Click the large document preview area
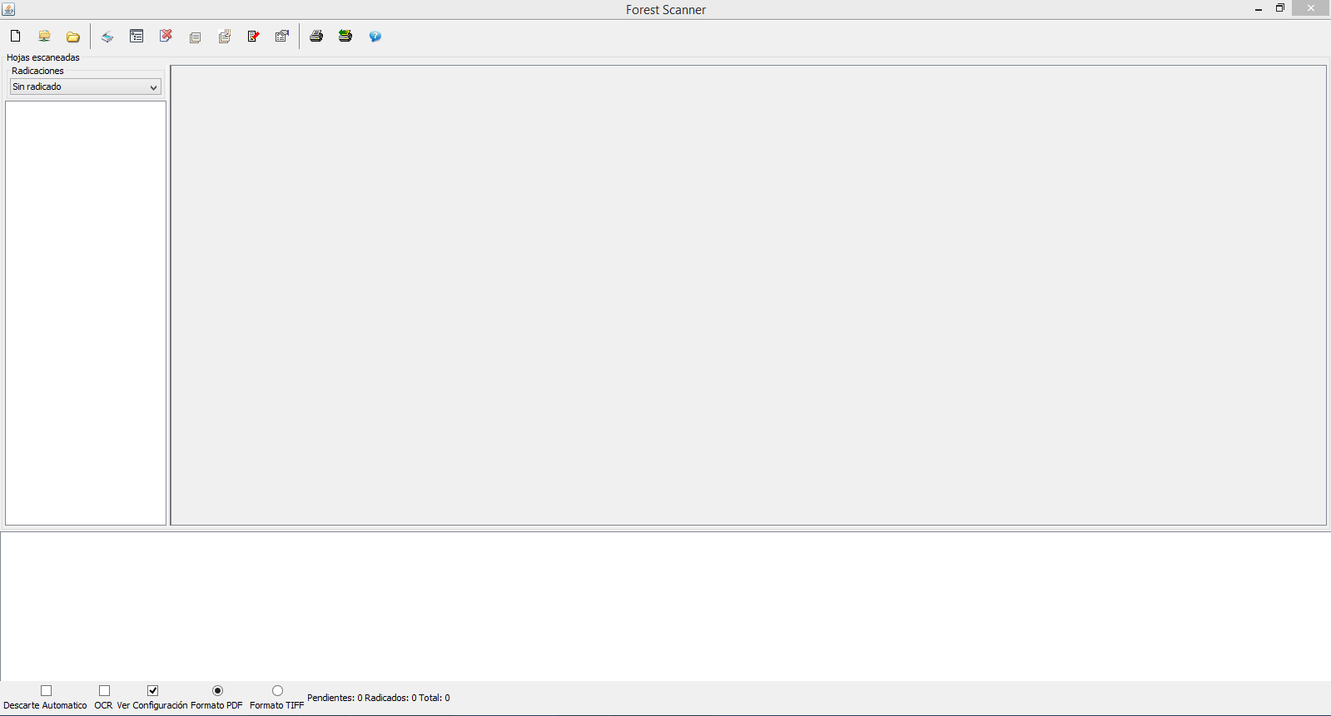 coord(748,295)
